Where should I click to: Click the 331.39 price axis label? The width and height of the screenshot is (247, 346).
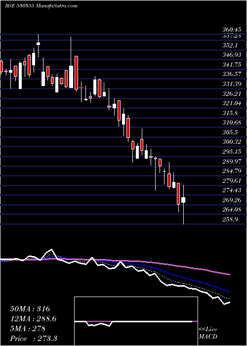coord(232,84)
